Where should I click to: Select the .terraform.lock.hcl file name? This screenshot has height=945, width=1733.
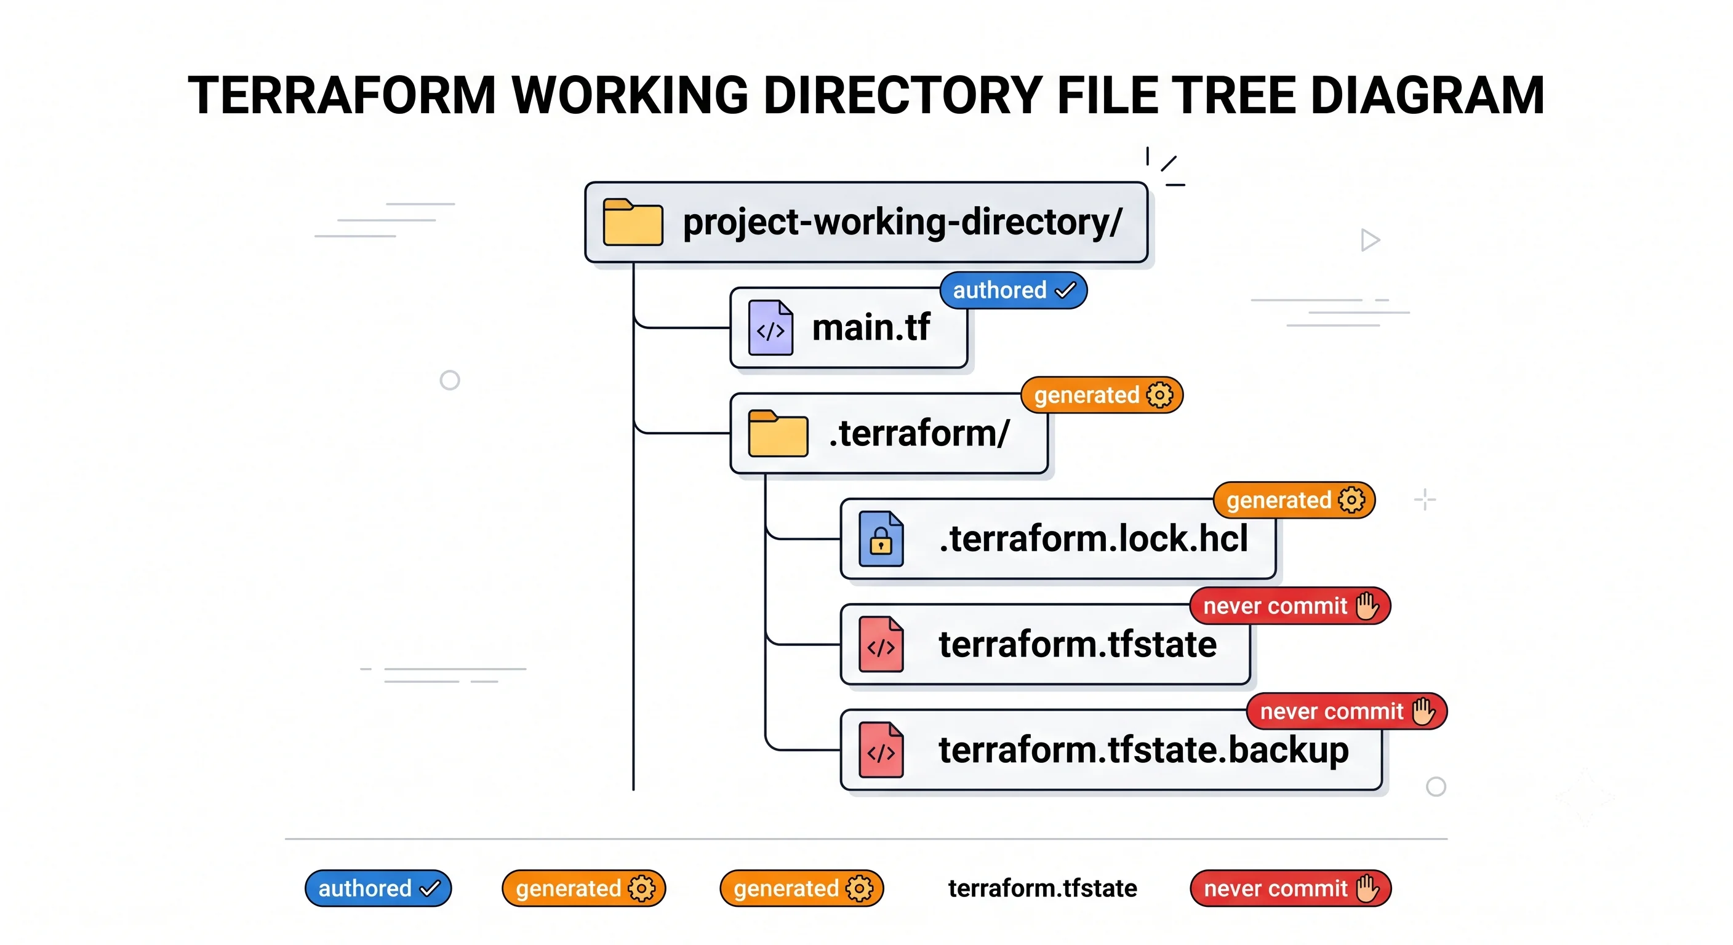pyautogui.click(x=1093, y=539)
